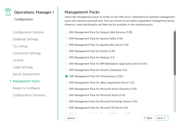Click the 'Configuration' subtitle under the logo
Viewport: 176px width, 127px height.
coord(24,19)
